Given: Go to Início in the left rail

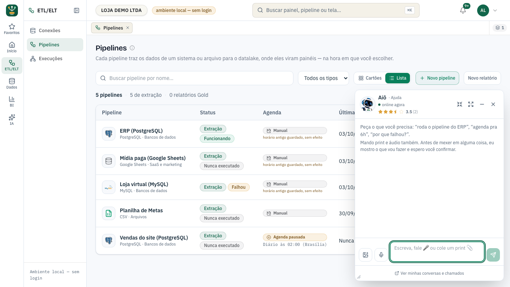Looking at the screenshot, I should (12, 47).
